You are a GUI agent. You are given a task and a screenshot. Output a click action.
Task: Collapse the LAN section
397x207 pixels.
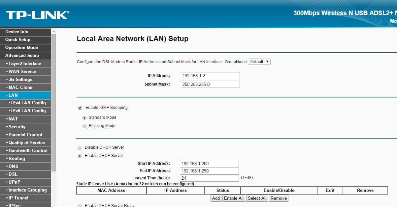(x=25, y=95)
